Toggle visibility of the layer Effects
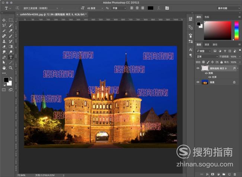This screenshot has width=242, height=177. pyautogui.click(x=206, y=73)
